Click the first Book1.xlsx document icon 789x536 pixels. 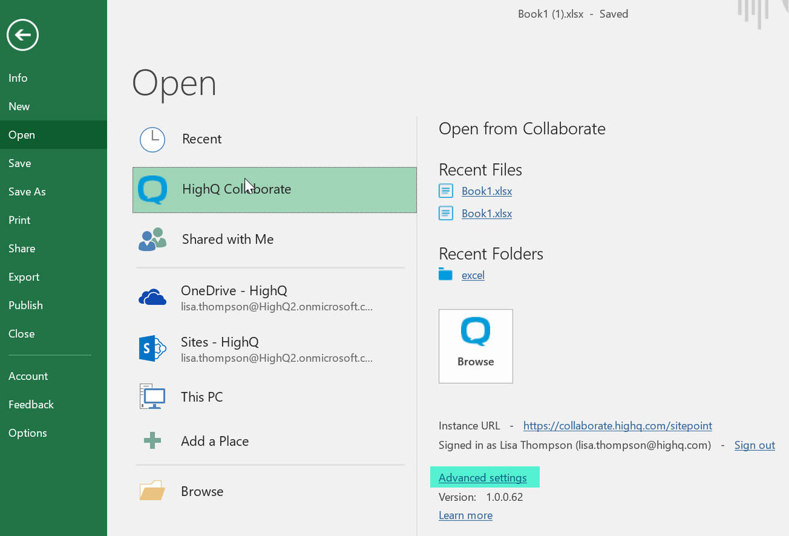tap(446, 191)
